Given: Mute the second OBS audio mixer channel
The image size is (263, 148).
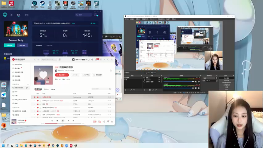Looking at the screenshot, I should tap(196, 88).
